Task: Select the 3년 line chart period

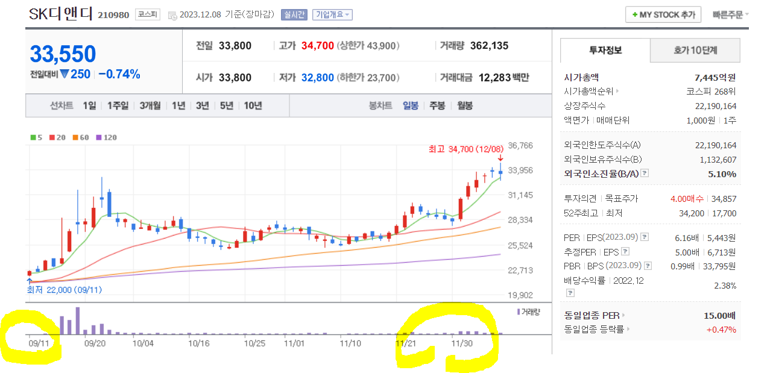Action: (203, 105)
